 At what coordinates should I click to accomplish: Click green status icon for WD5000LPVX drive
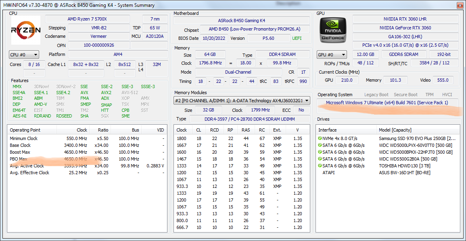coord(320,145)
